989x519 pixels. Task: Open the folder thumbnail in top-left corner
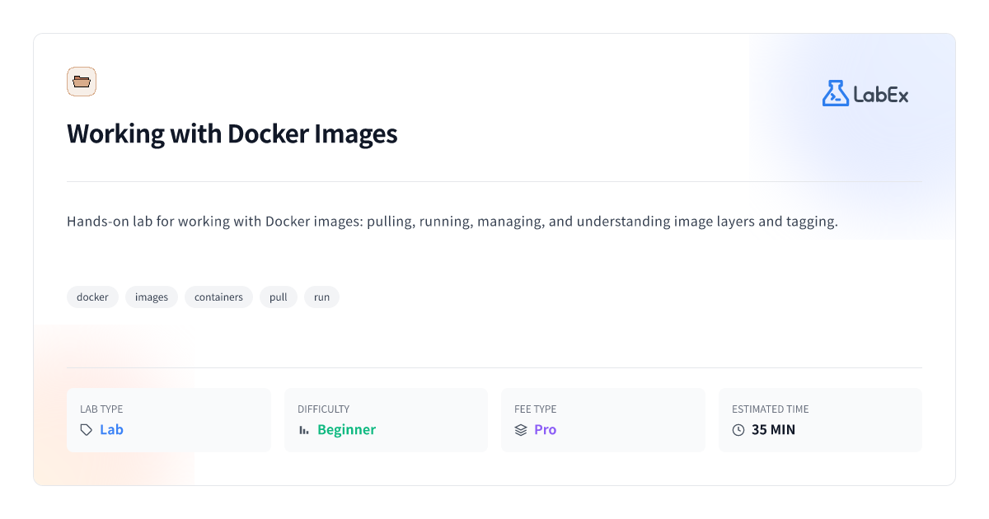click(x=81, y=81)
